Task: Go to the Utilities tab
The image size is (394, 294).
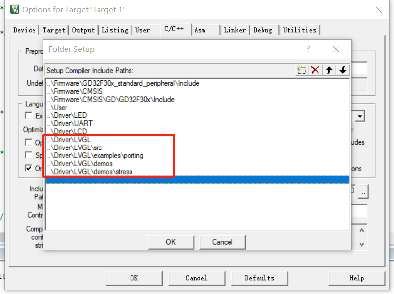Action: click(x=299, y=30)
